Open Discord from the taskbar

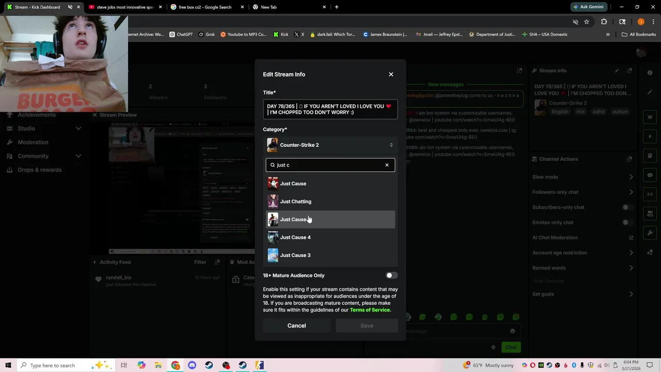pos(192,365)
